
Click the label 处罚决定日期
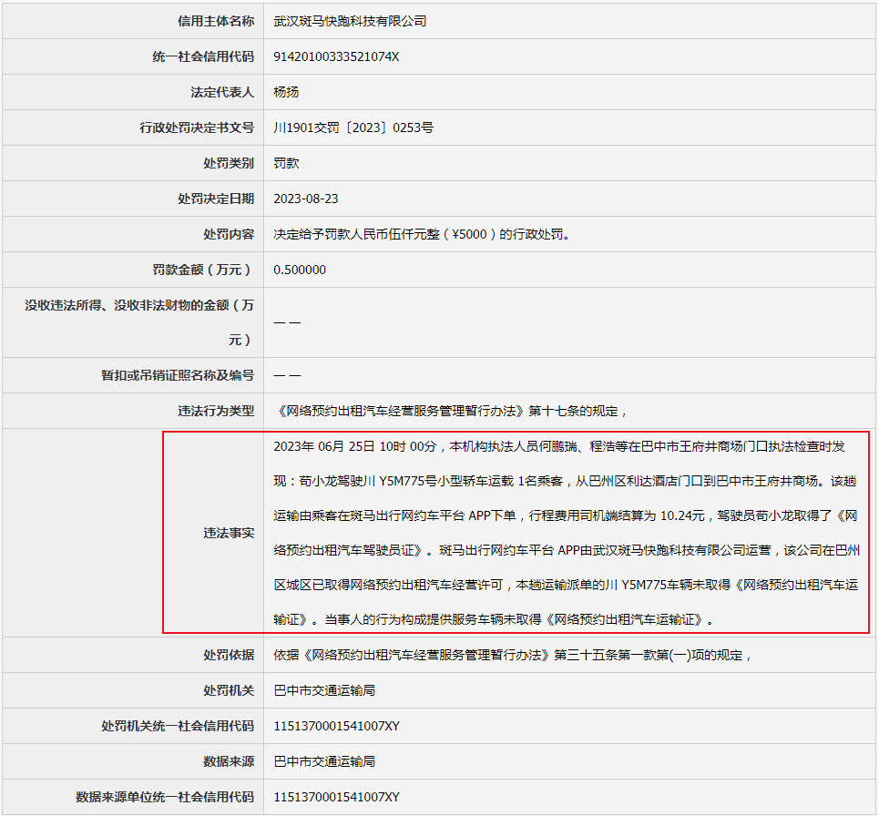coord(216,199)
